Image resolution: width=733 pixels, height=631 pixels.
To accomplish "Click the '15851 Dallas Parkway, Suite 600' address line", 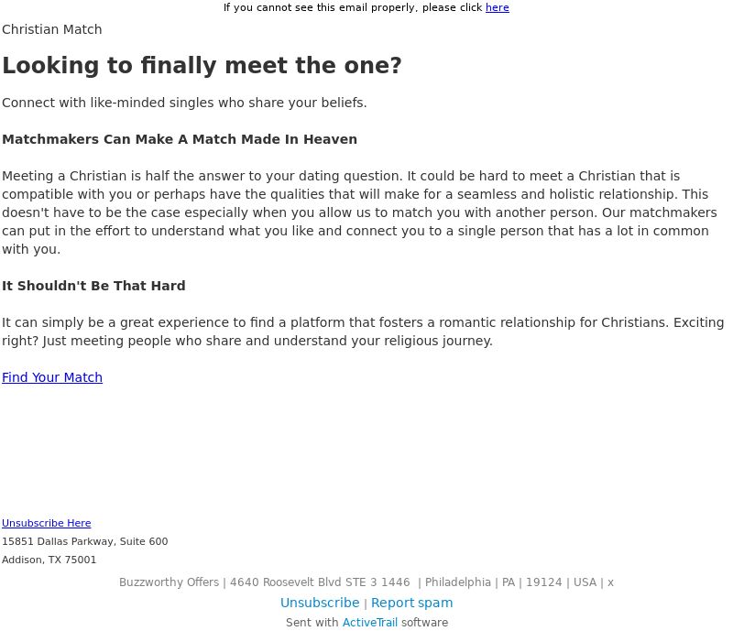I will pos(84,541).
